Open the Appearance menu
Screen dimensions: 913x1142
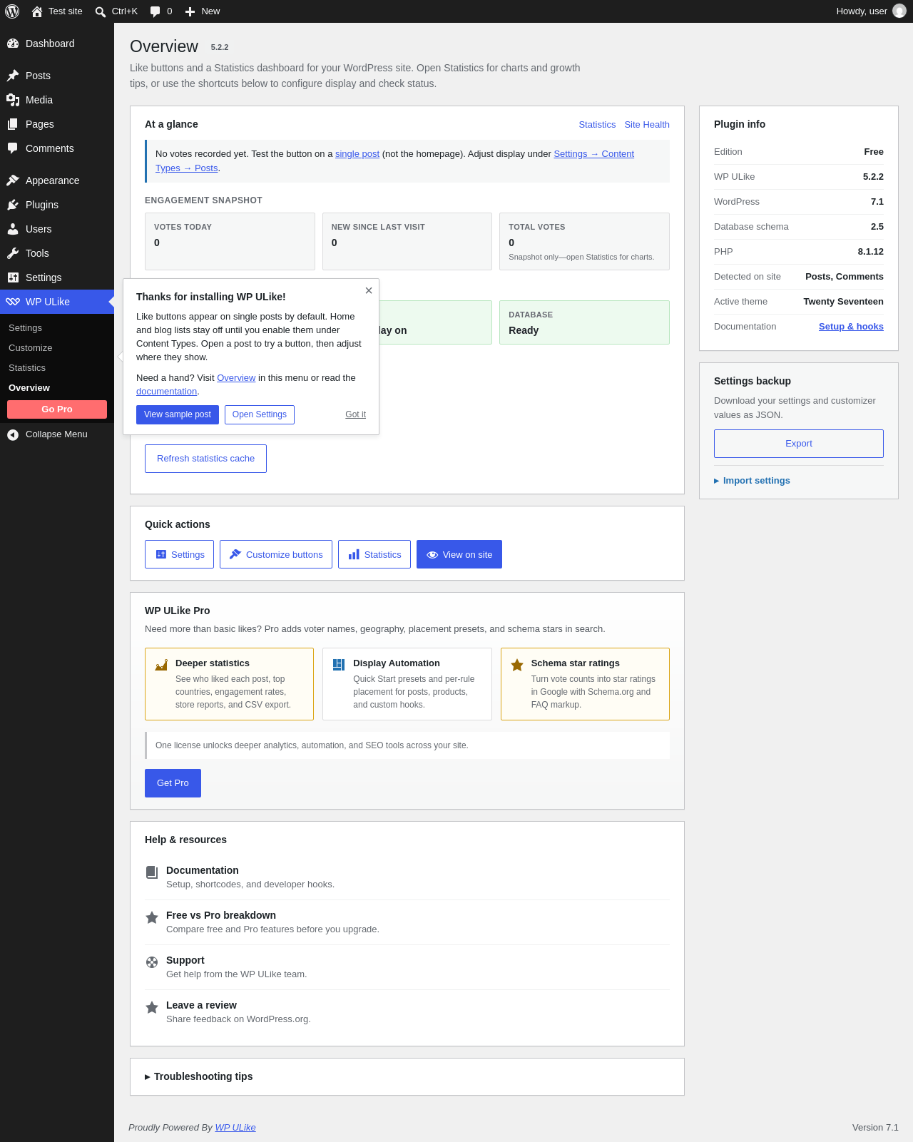pos(57,180)
